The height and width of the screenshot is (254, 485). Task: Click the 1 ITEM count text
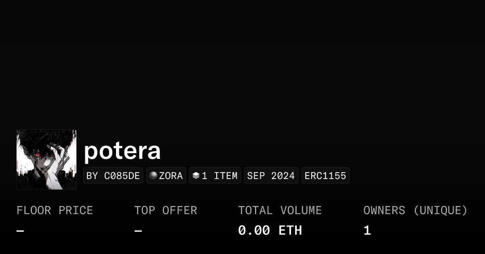coord(219,176)
